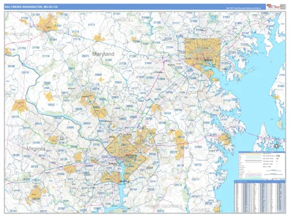Click ZIP code 20181

(13, 211)
